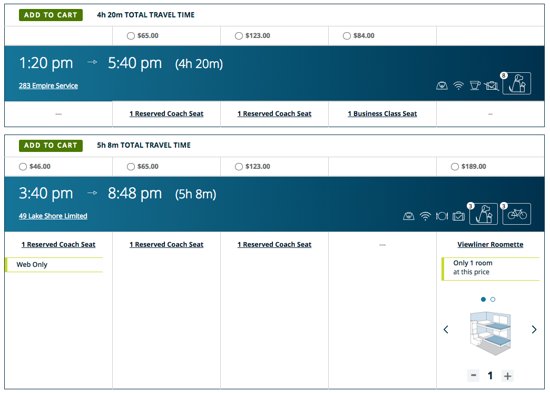This screenshot has height=393, width=550.
Task: Select the $46.00 fare radio button
Action: tap(23, 167)
